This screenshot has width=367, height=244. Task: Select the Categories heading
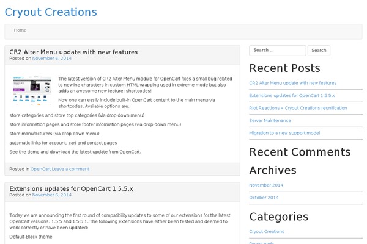coord(279,217)
